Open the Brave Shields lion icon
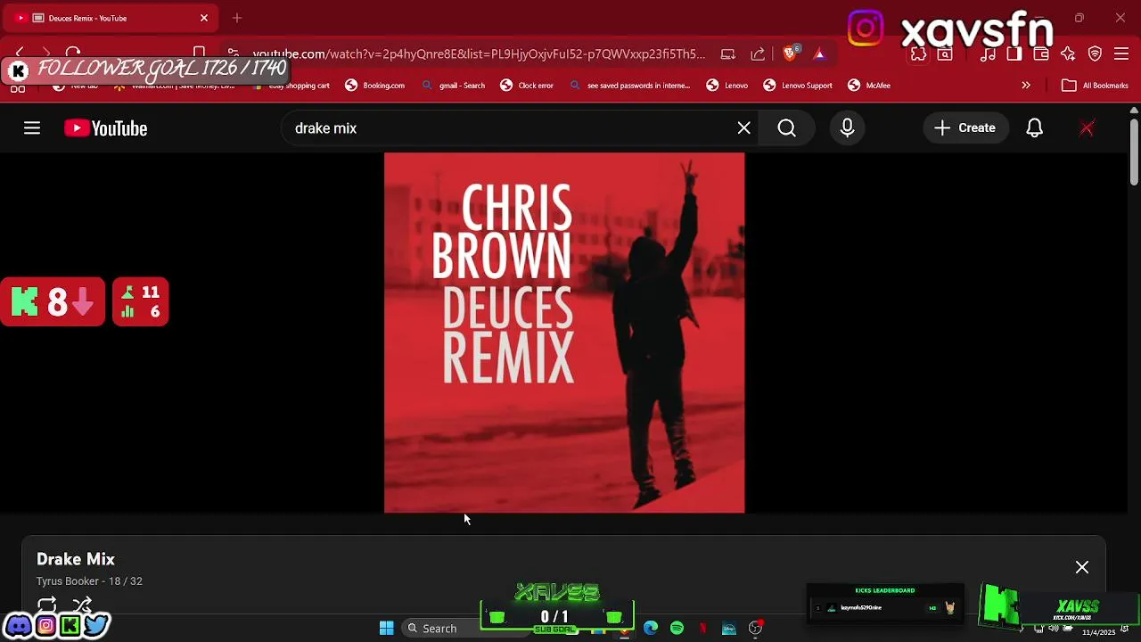Screen dimensions: 1141x642 click(790, 53)
